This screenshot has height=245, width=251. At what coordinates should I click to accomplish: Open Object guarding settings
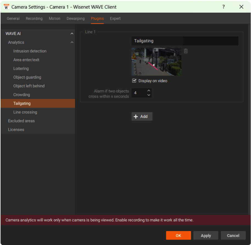pyautogui.click(x=38, y=77)
